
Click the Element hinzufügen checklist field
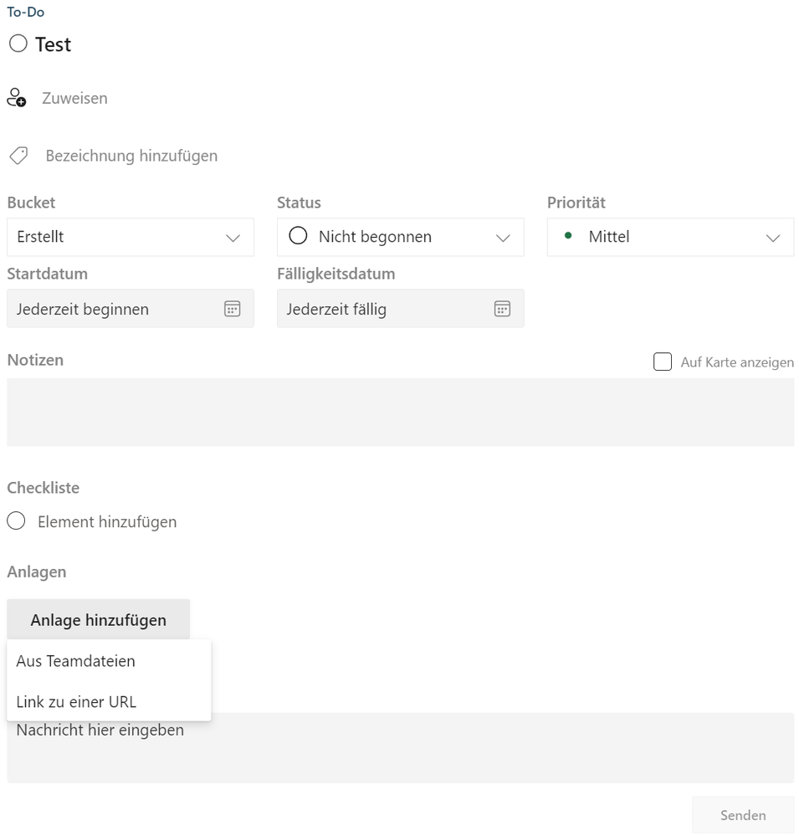(x=107, y=522)
